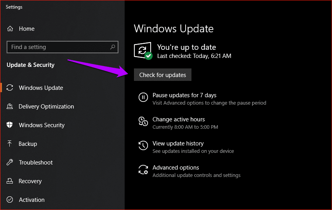Image resolution: width=332 pixels, height=210 pixels.
Task: Click the search magnifier icon
Action: coord(113,47)
